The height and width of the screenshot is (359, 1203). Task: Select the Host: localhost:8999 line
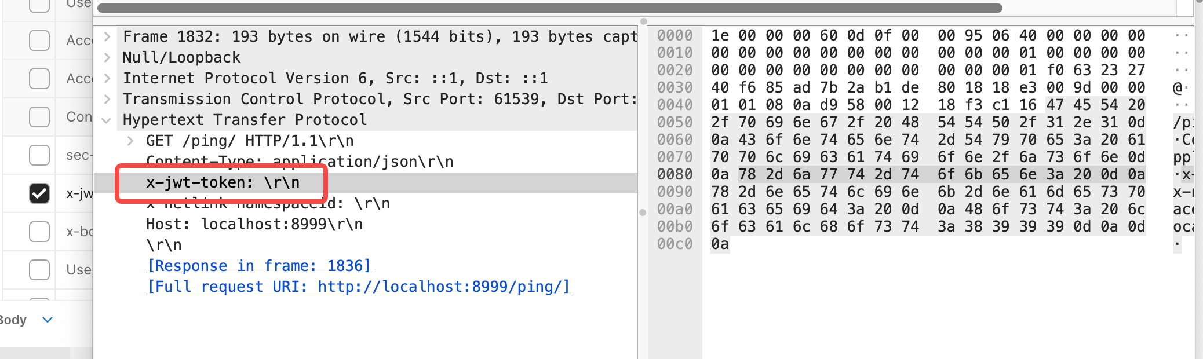coord(254,224)
